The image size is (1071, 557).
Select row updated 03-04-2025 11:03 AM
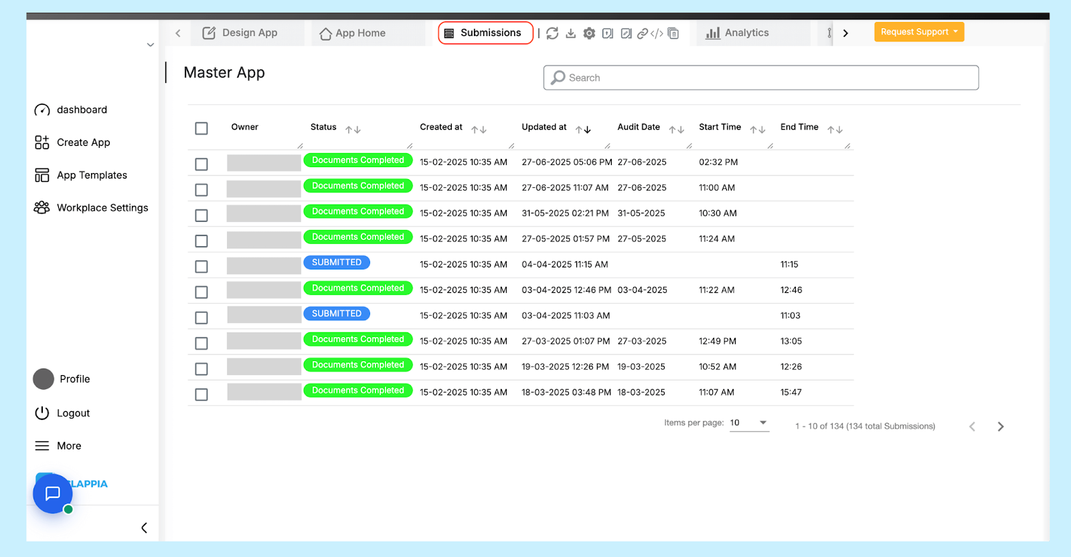click(201, 318)
